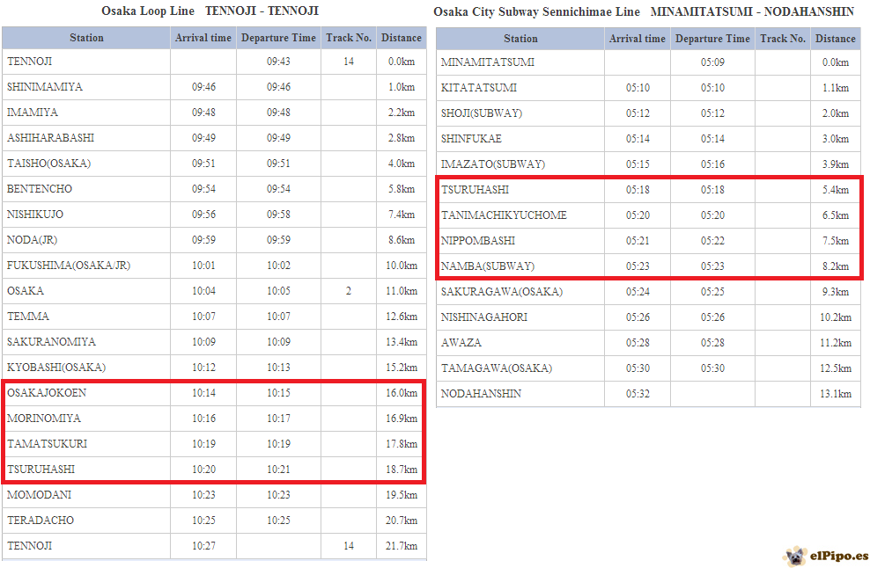The height and width of the screenshot is (568, 870).
Task: Click the SHOJI(SUBWAY) station name
Action: pyautogui.click(x=482, y=113)
